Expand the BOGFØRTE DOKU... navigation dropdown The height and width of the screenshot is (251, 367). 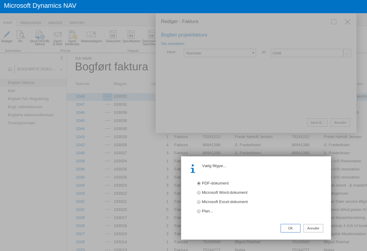coord(61,69)
